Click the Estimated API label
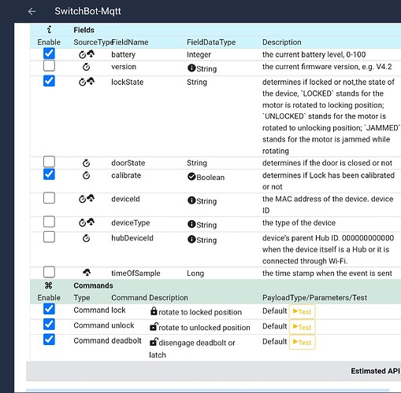Viewport: 401px width, 393px height. (375, 371)
